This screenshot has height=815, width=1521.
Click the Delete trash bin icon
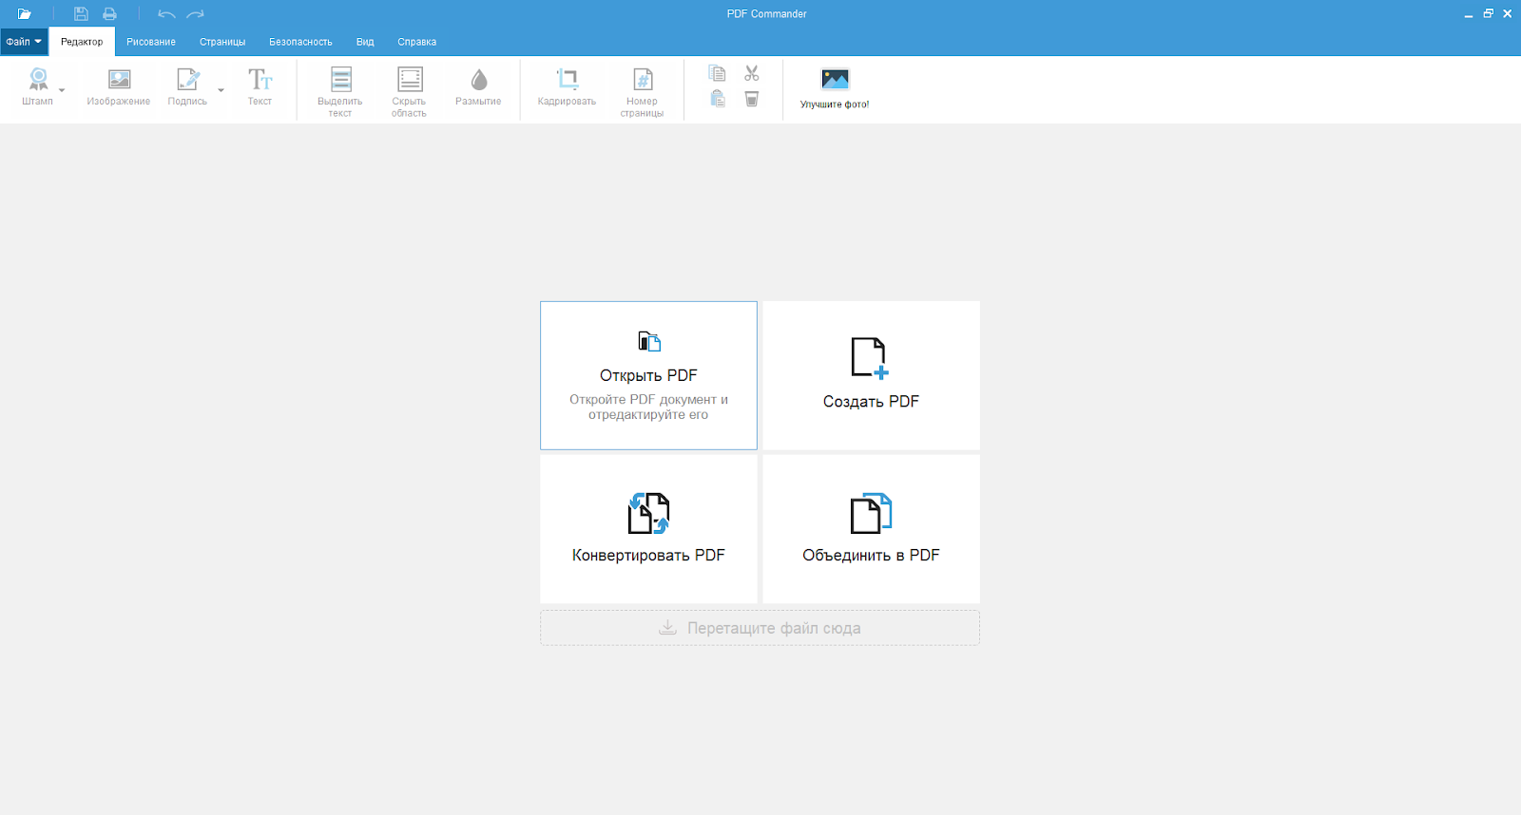tap(752, 99)
